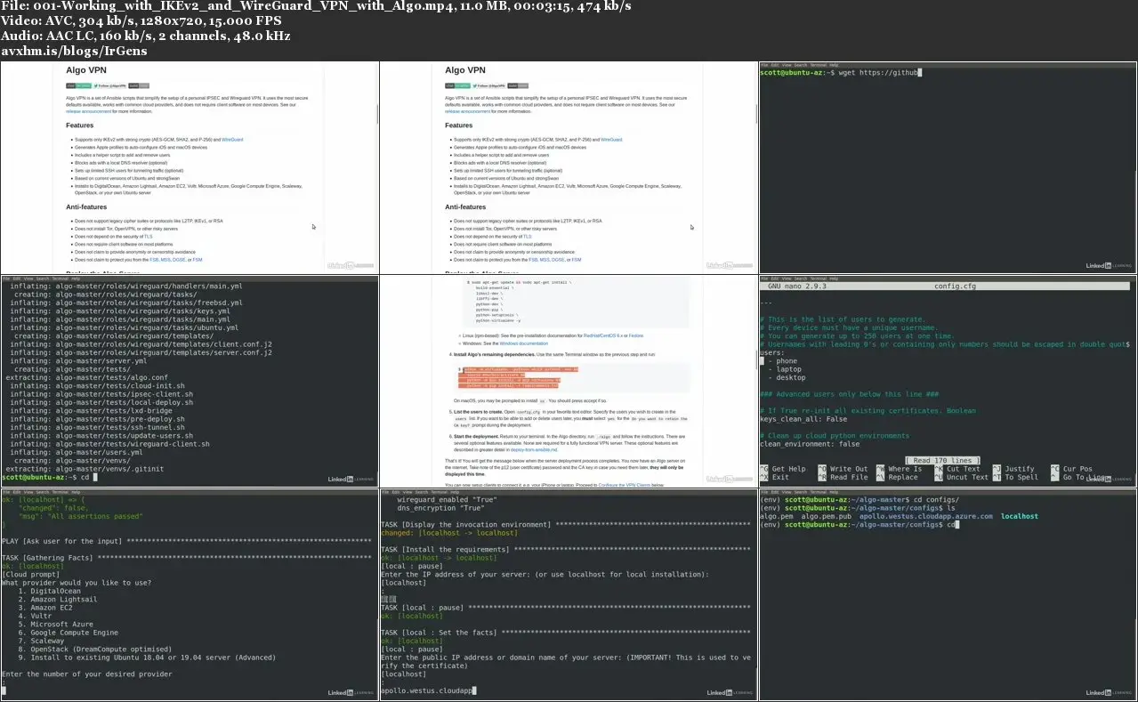The image size is (1138, 702).
Task: Open Terminal menu in the nano config.cfg frame
Action: point(818,278)
